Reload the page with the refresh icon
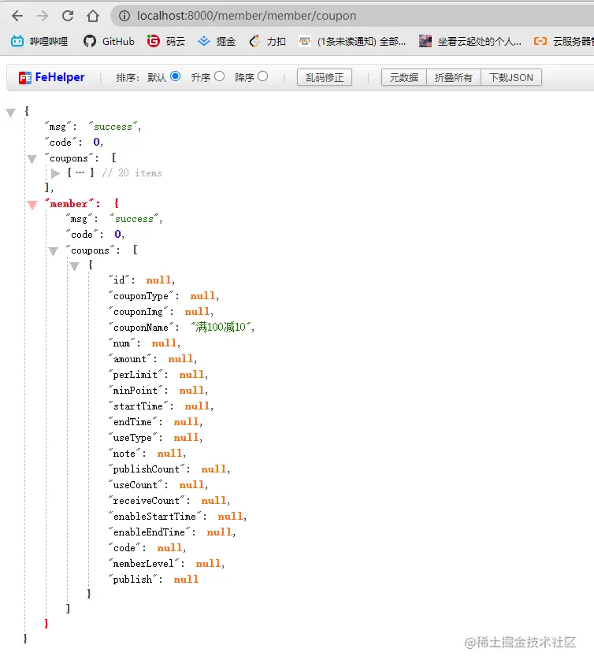The width and height of the screenshot is (594, 667). tap(68, 17)
